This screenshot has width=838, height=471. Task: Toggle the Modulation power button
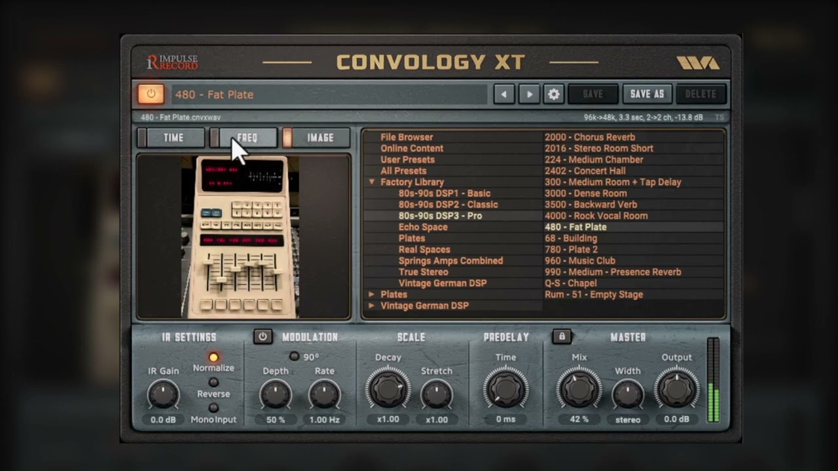tap(263, 336)
